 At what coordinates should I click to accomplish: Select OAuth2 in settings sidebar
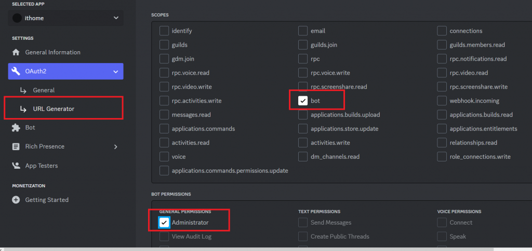66,71
